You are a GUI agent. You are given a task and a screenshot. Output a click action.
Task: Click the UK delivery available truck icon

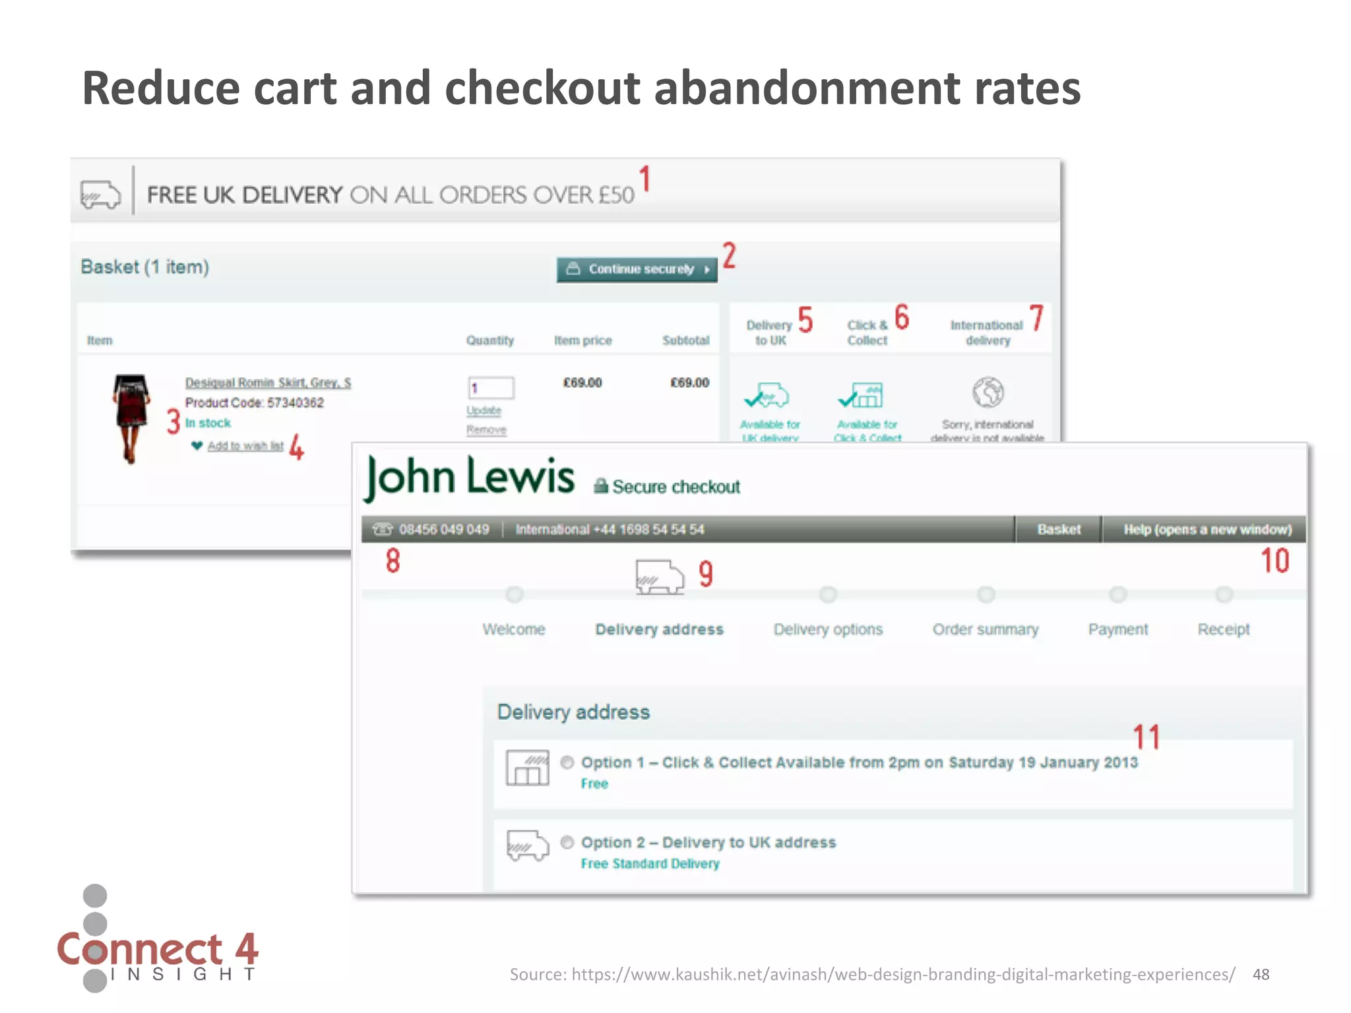pyautogui.click(x=767, y=395)
